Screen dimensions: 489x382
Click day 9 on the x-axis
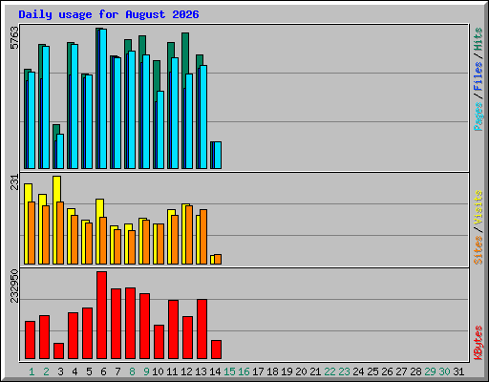click(146, 371)
